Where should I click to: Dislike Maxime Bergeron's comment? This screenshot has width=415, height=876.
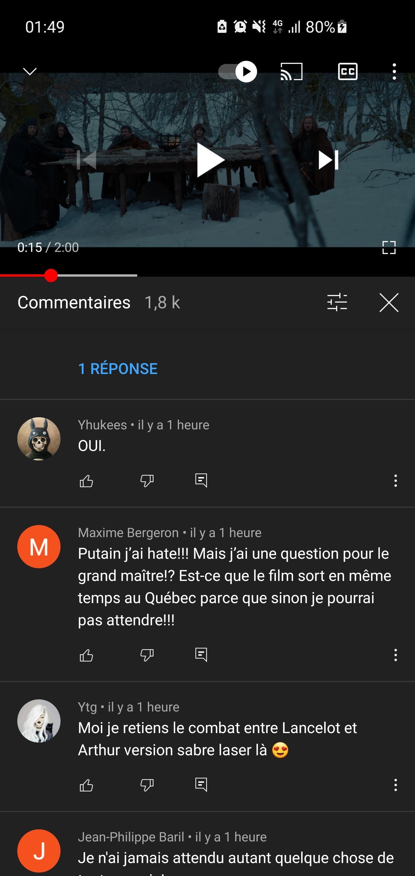click(147, 655)
